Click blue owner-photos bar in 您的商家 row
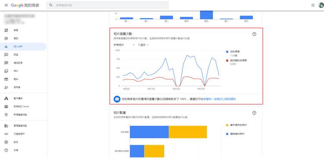Image resolution: width=324 pixels, height=158 pixels. click(x=149, y=132)
